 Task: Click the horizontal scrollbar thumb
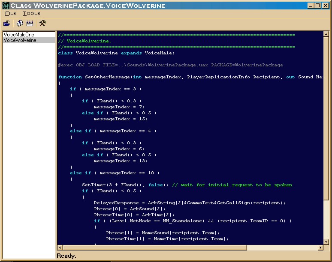click(155, 247)
